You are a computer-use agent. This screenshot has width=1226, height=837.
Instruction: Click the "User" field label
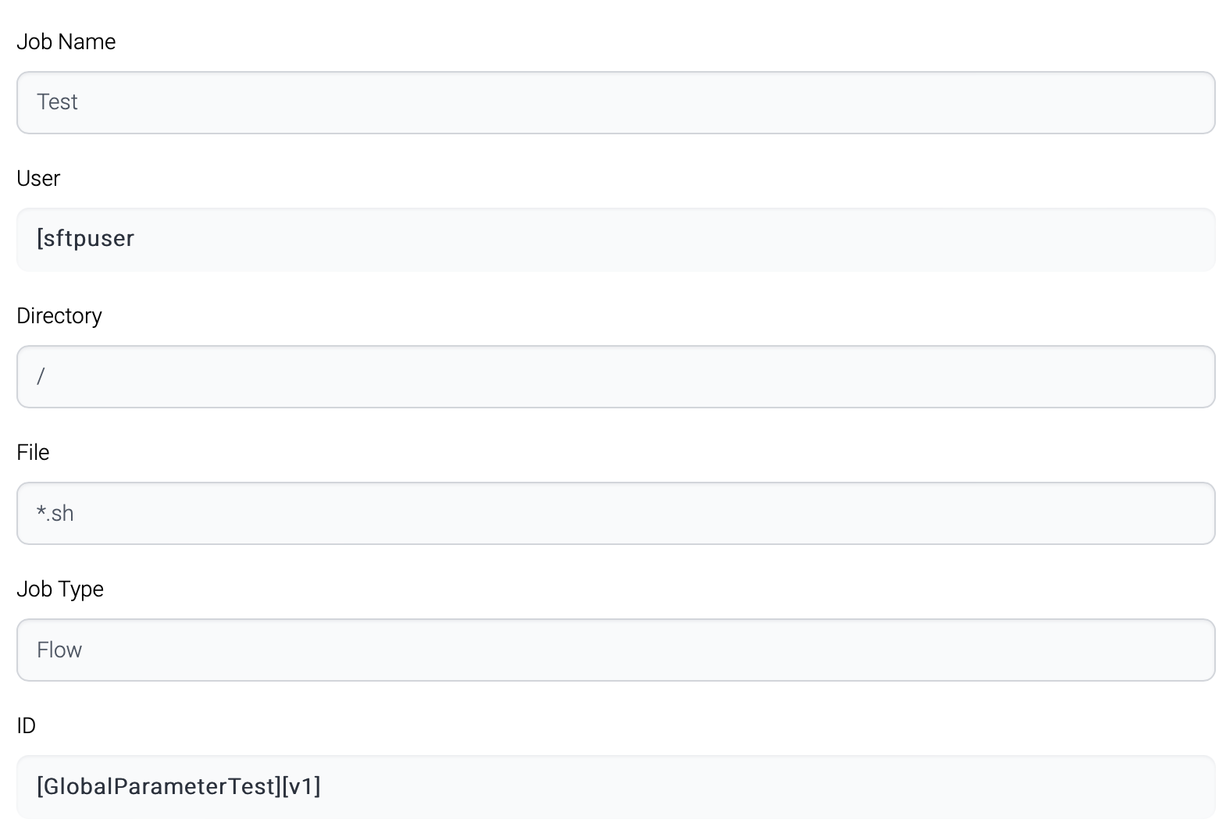38,179
